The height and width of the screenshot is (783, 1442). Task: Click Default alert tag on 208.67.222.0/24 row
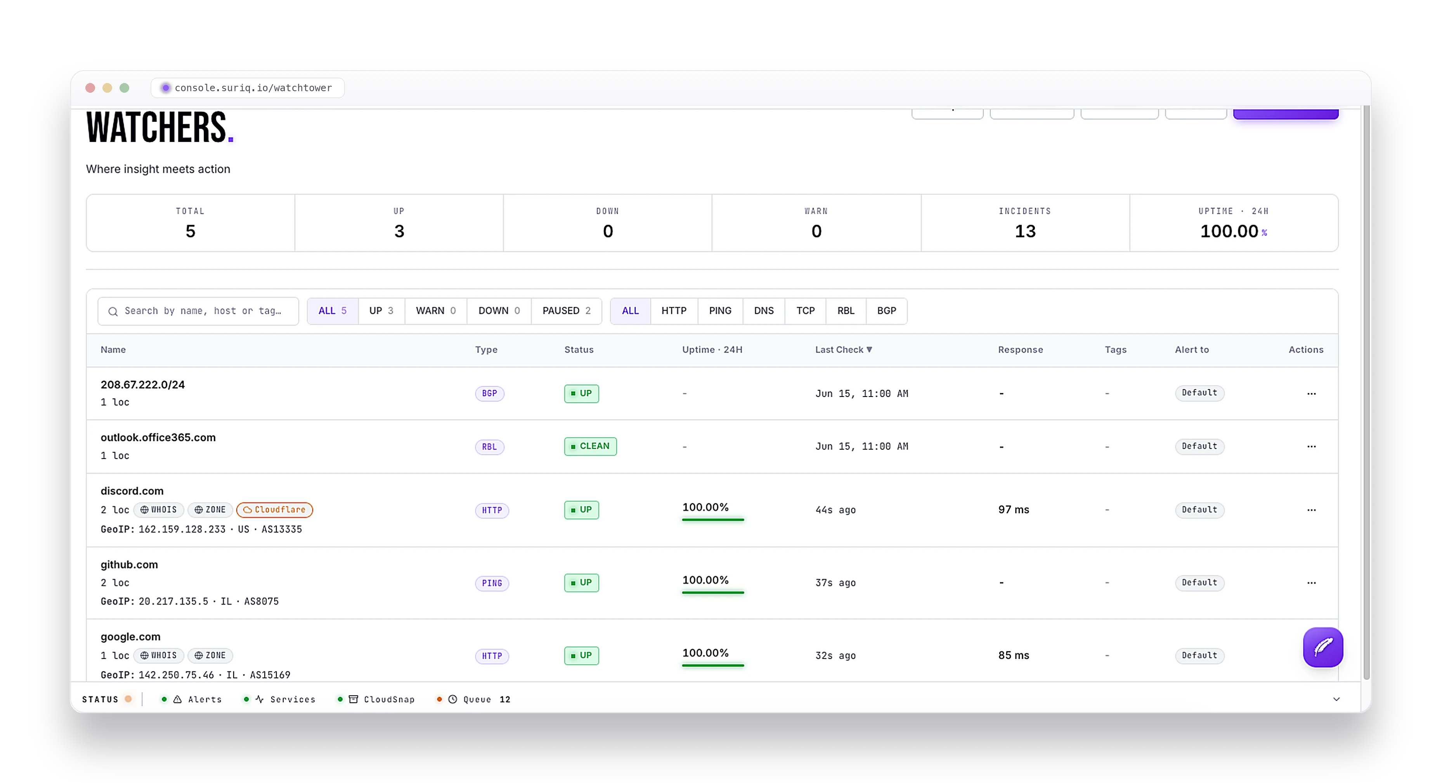click(x=1199, y=393)
